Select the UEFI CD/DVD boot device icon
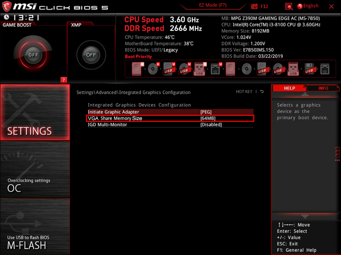The image size is (341, 255). [153, 69]
